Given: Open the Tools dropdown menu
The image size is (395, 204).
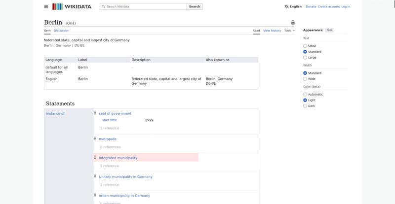Looking at the screenshot, I should pos(289,31).
